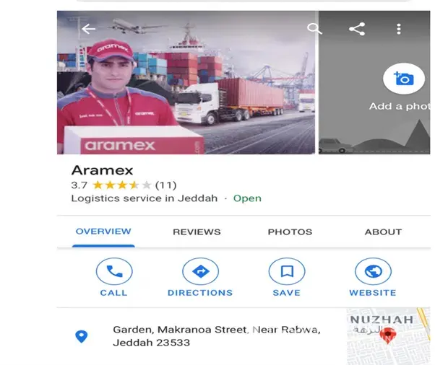Tap the Add a photo label
This screenshot has height=365, width=435.
coord(400,106)
